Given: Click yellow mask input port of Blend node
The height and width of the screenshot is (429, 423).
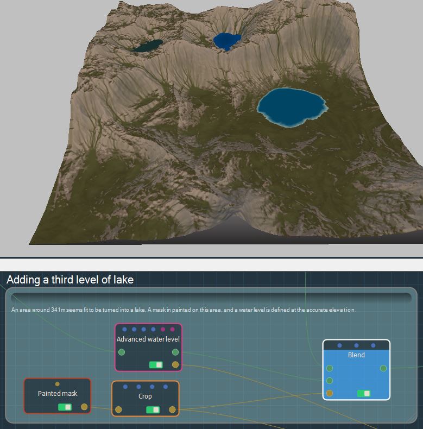Looking at the screenshot, I should tap(330, 393).
